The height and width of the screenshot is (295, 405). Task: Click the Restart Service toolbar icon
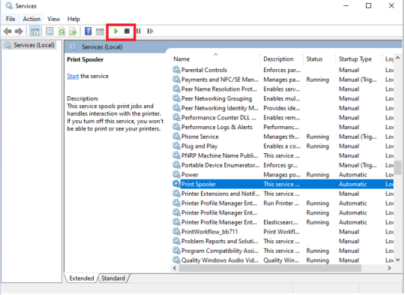point(150,32)
